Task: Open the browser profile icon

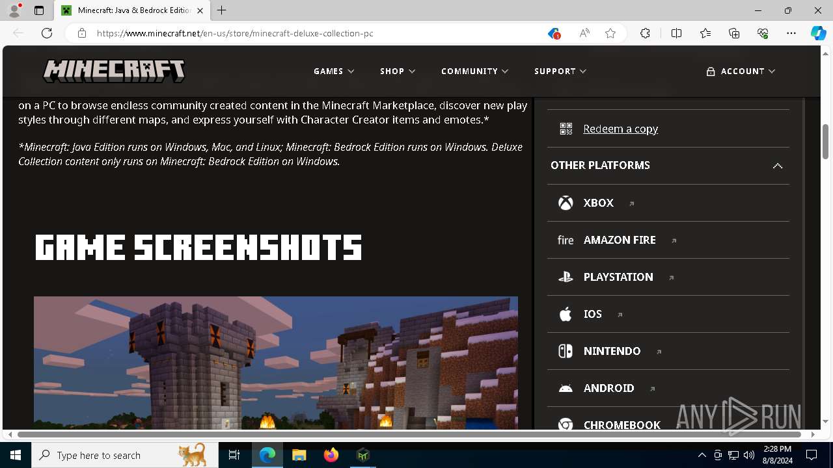Action: (14, 10)
